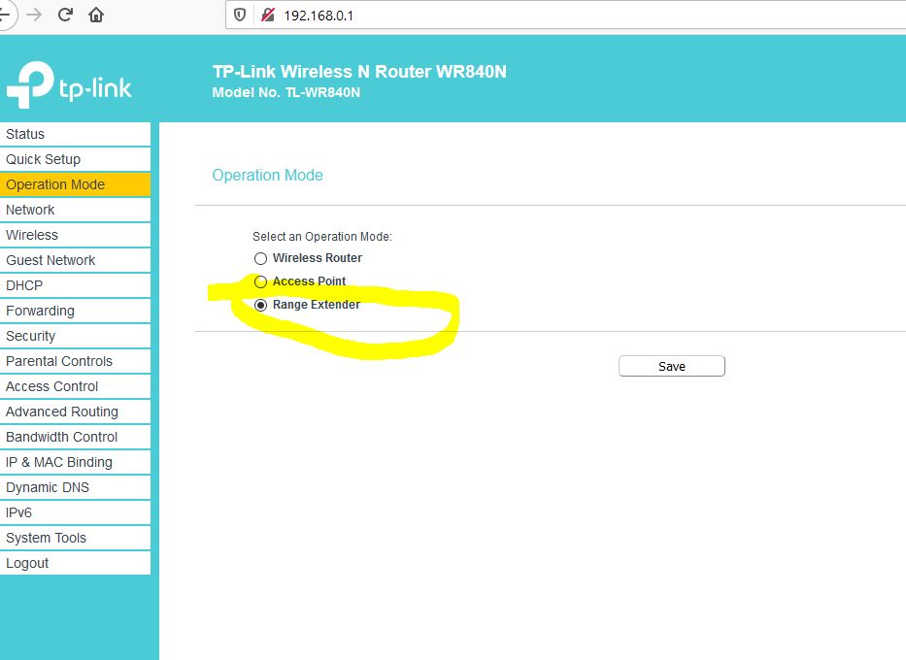Viewport: 906px width, 660px height.
Task: Click the Model No. TL-WR840N text
Action: (286, 92)
